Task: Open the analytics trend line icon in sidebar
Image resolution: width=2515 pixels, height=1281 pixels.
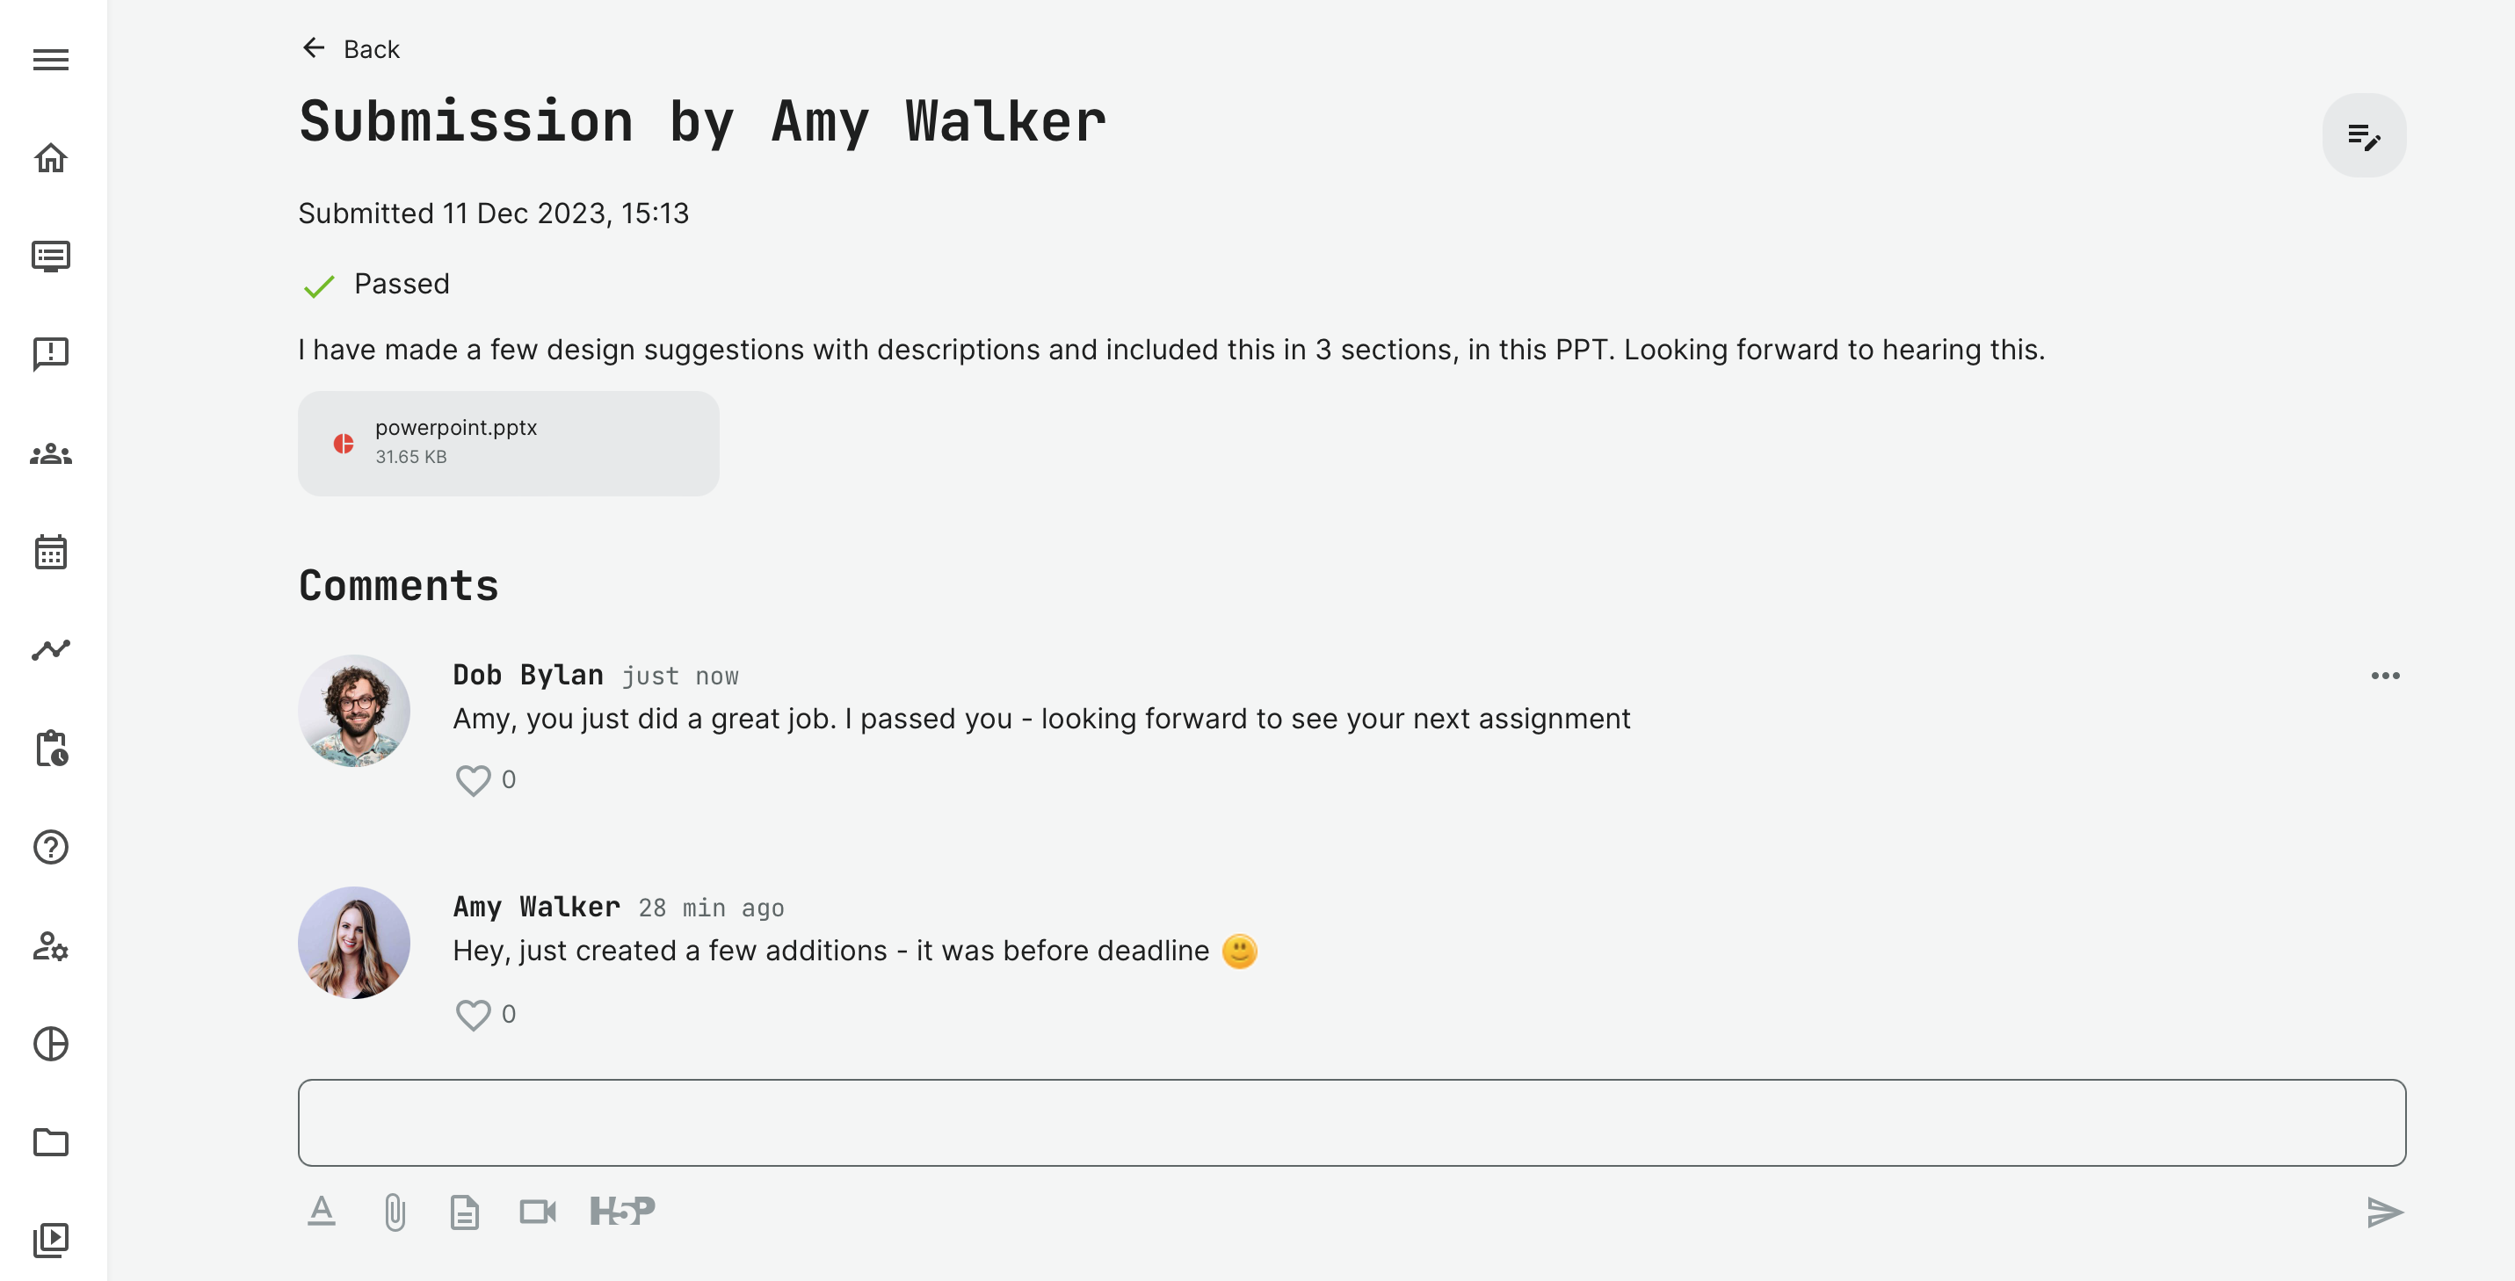Action: (x=51, y=649)
